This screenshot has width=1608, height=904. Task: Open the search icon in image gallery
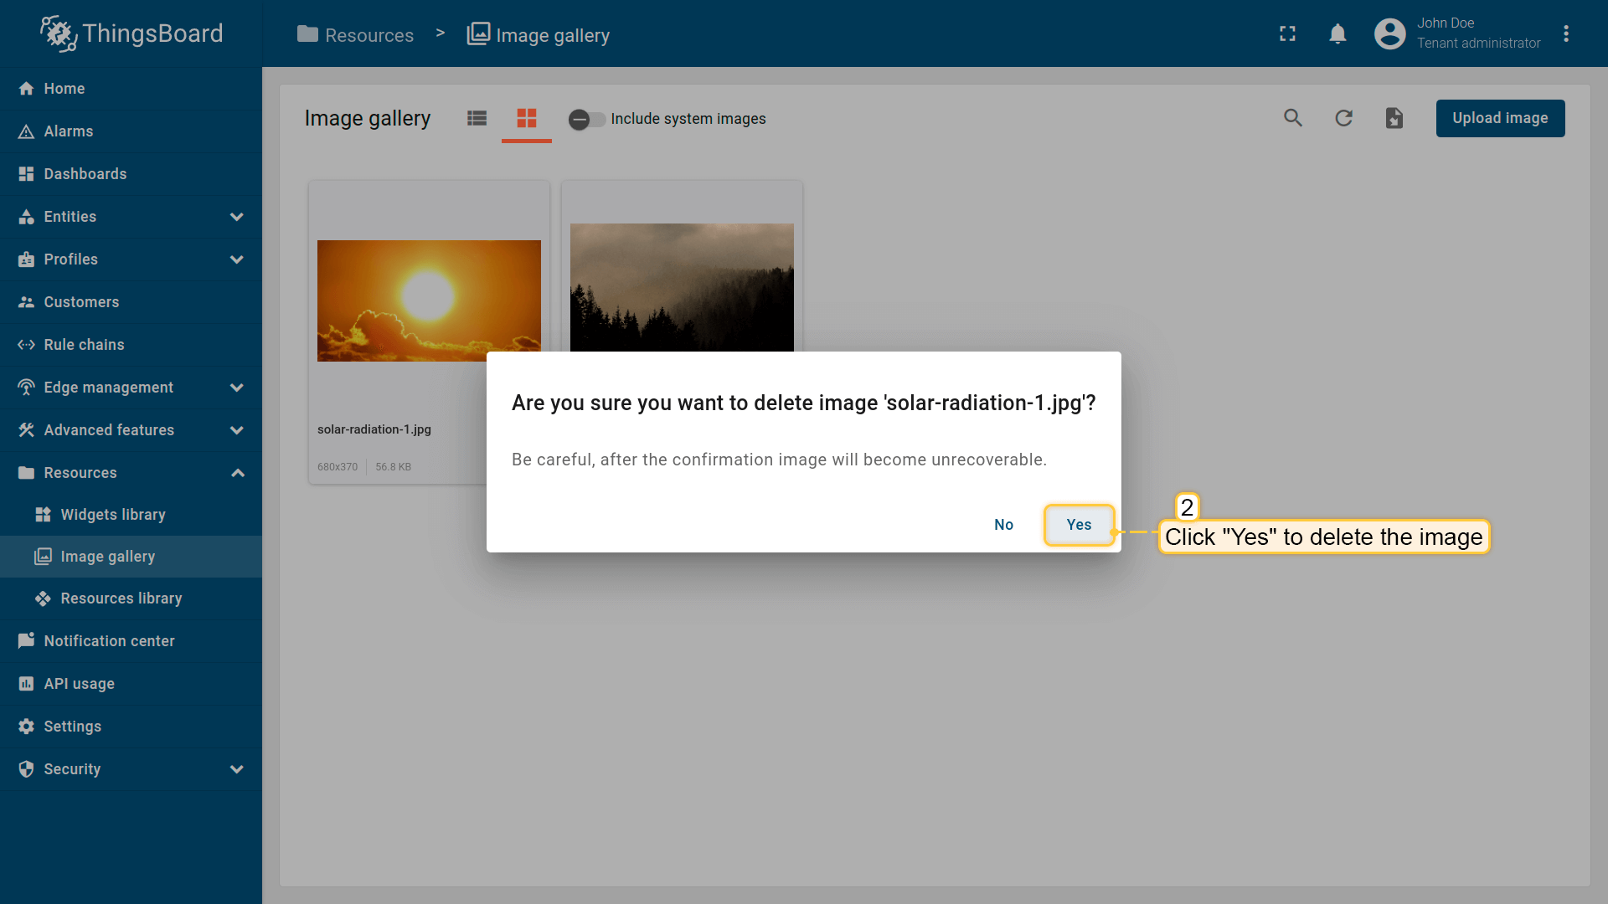click(x=1293, y=118)
